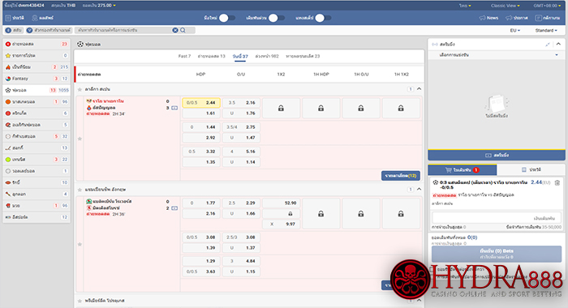The image size is (568, 308).
Task: Star the first match showing 2H 34'
Action: (80, 139)
